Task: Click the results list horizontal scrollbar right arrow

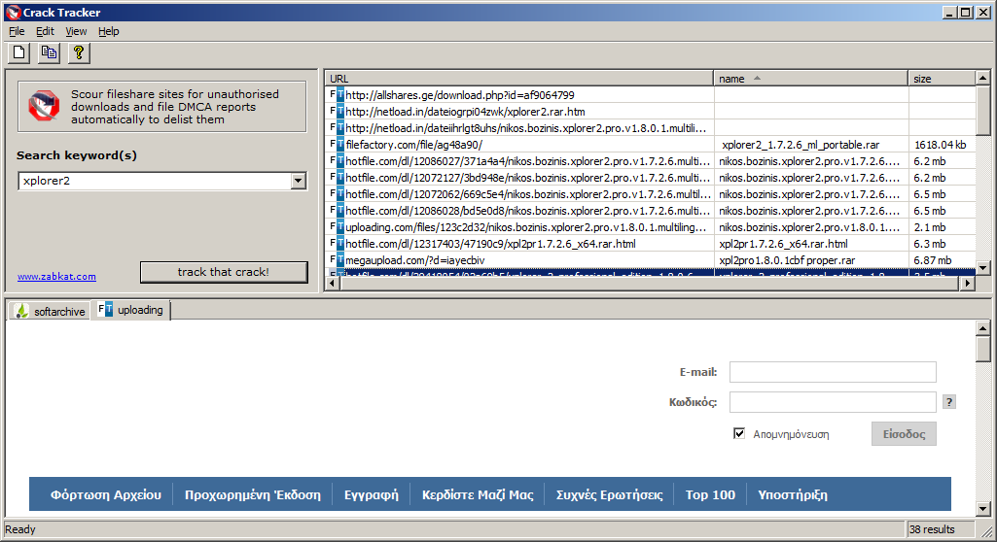Action: pos(967,284)
